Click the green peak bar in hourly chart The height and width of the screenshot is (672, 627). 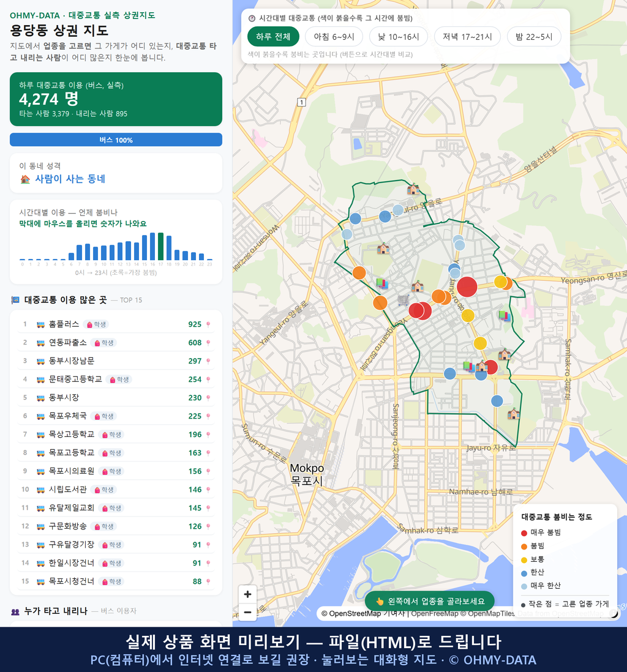(161, 247)
